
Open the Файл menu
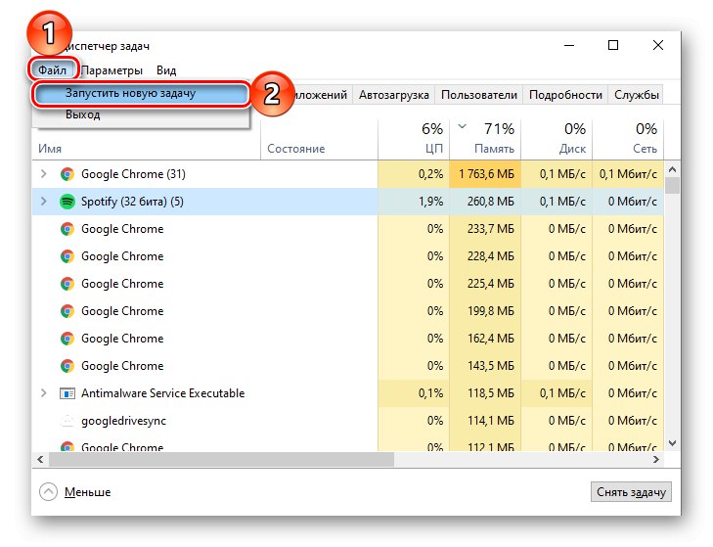point(52,70)
